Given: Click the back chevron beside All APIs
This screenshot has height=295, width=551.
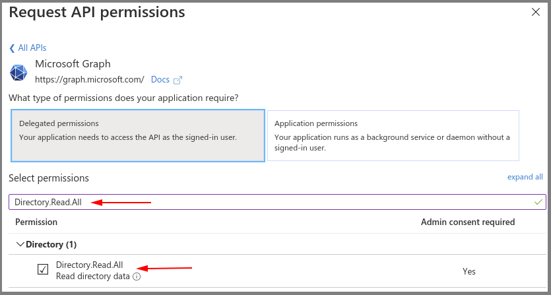Looking at the screenshot, I should pyautogui.click(x=12, y=48).
